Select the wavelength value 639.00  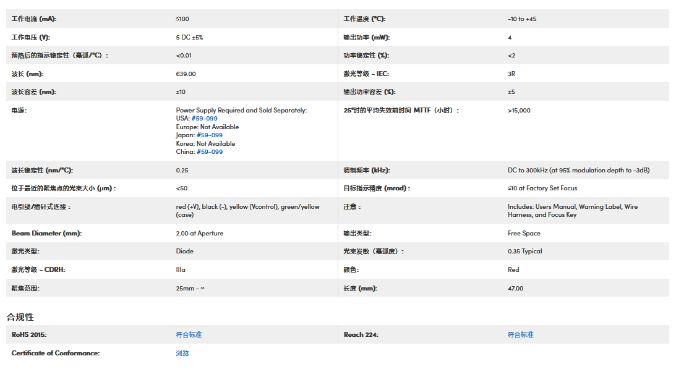[x=186, y=74]
